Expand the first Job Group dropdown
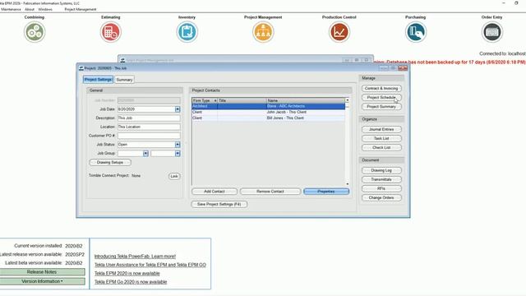 145,154
